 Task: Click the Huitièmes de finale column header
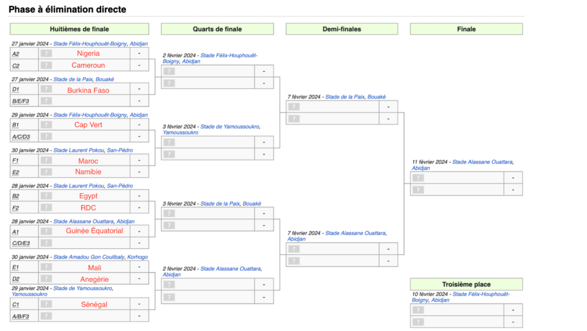pos(79,29)
